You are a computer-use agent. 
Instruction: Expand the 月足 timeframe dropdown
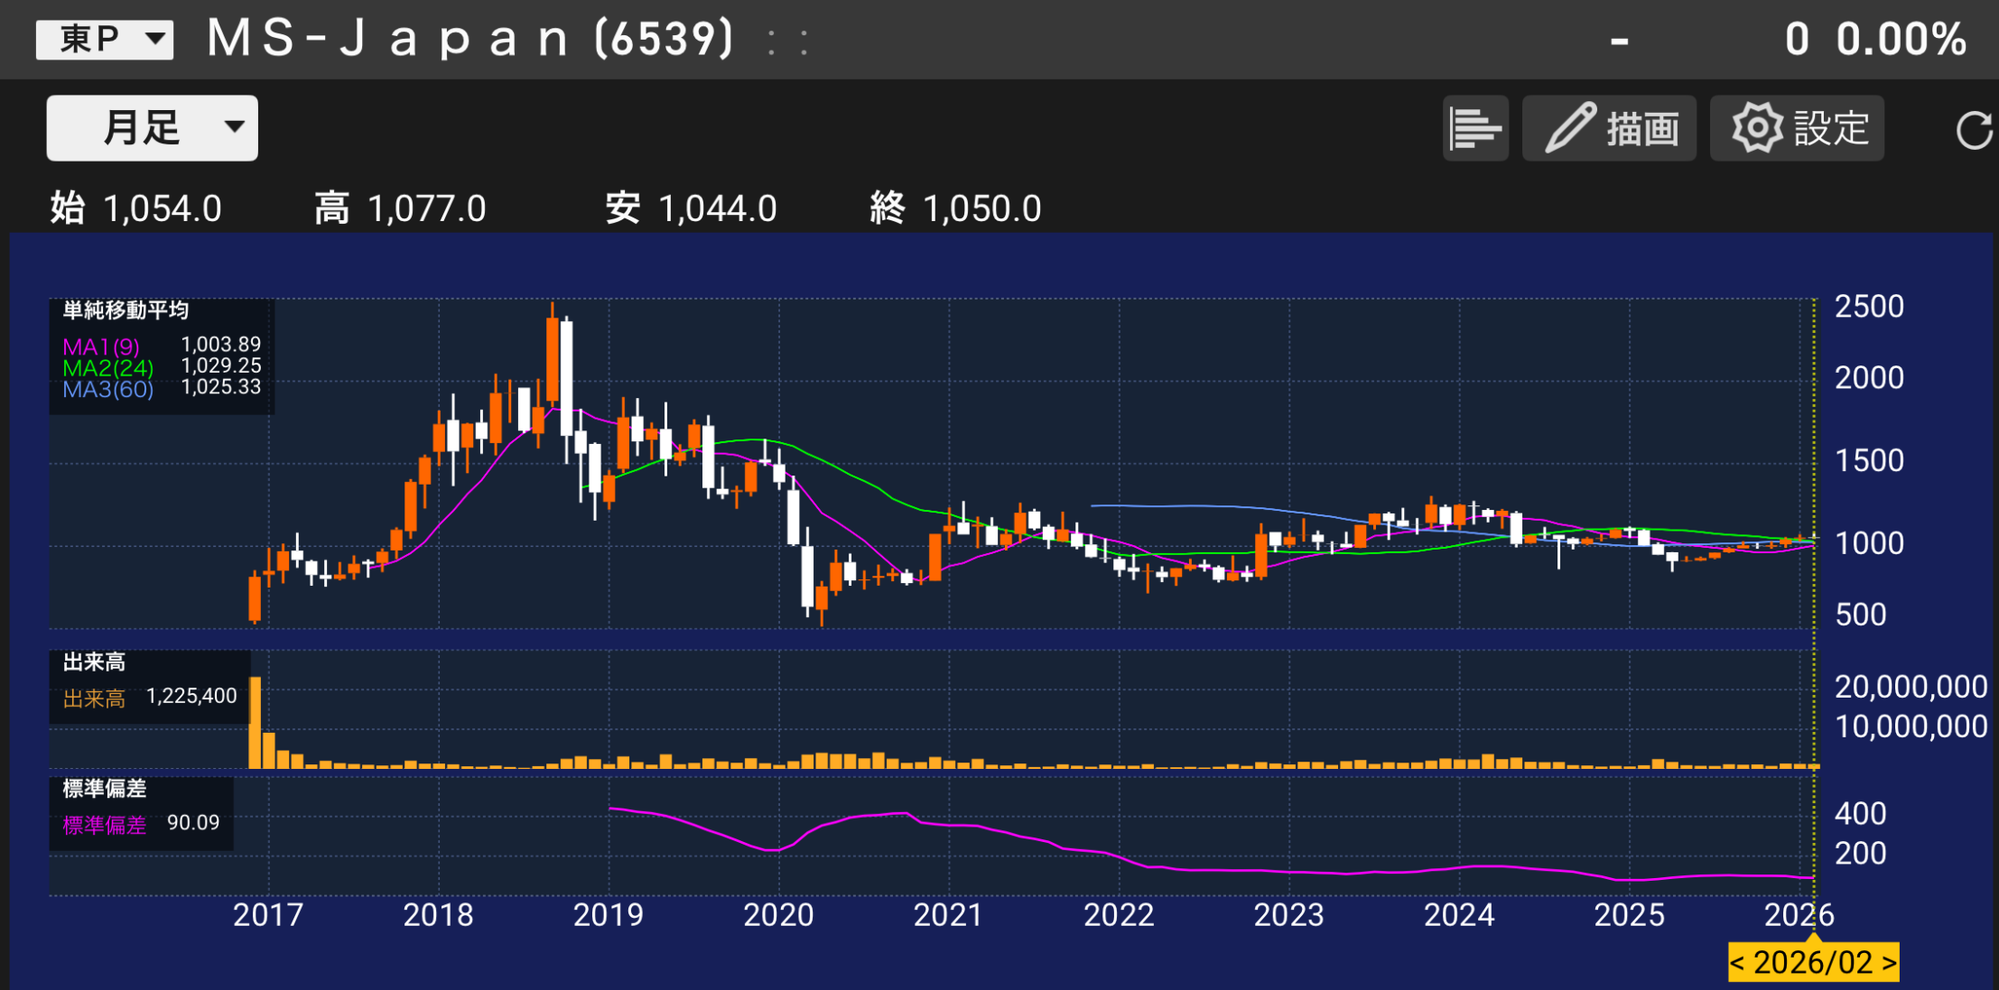tap(152, 128)
